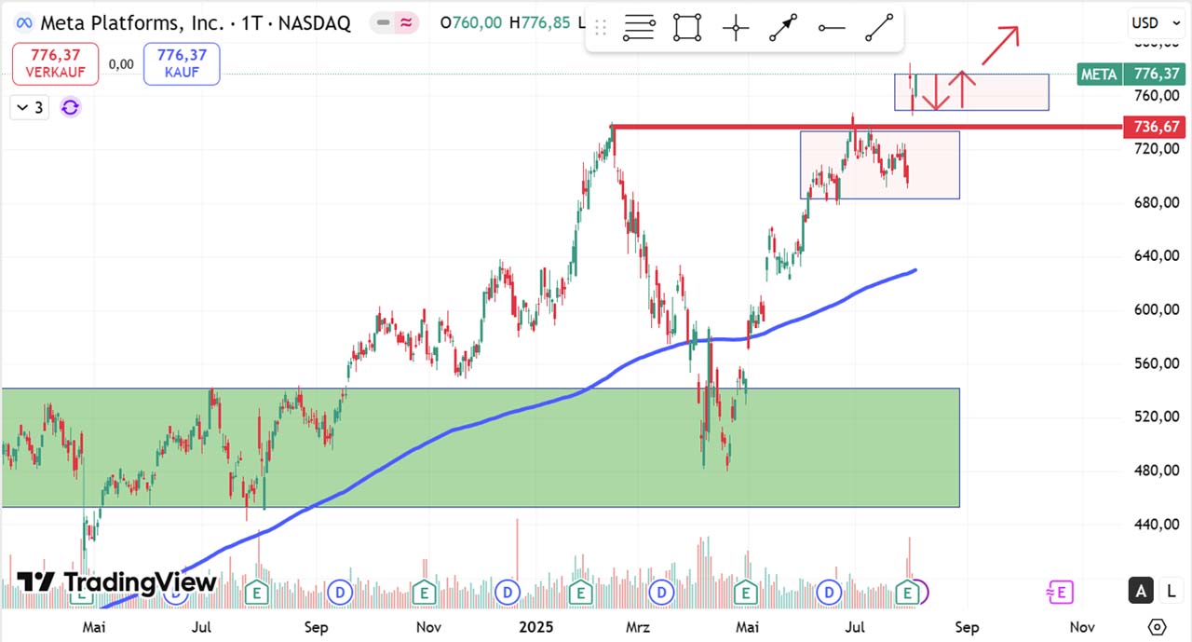
Task: Click the drag handle of the floating toolbar
Action: 601,29
